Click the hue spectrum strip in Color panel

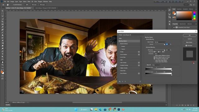tap(194, 16)
